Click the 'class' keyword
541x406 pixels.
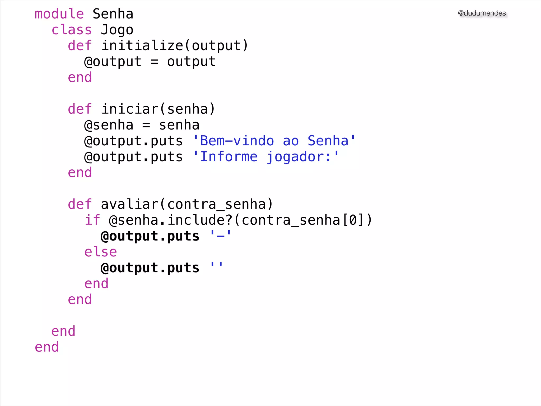72,30
